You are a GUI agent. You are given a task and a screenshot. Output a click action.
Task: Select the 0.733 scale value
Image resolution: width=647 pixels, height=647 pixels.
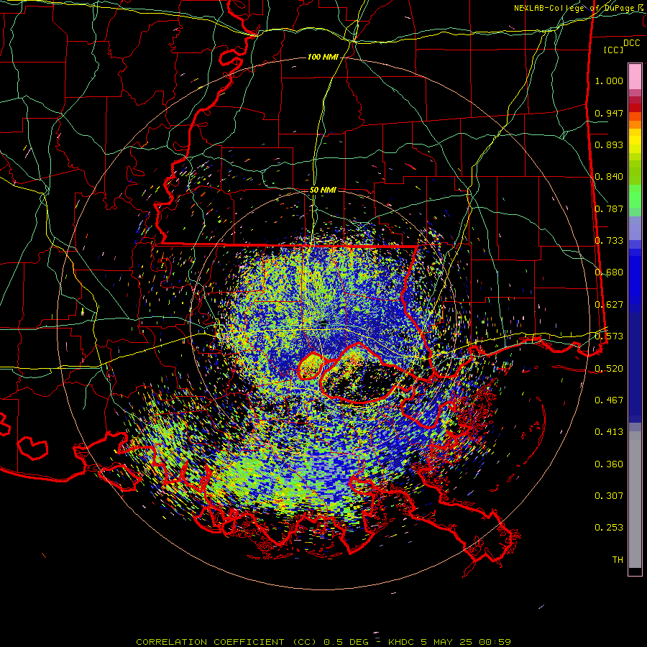click(609, 241)
